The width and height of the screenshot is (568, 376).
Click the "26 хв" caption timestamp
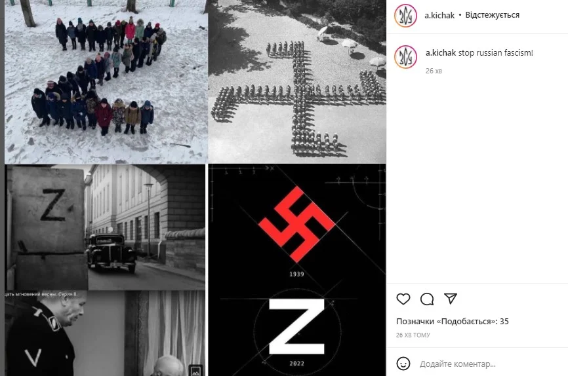434,71
